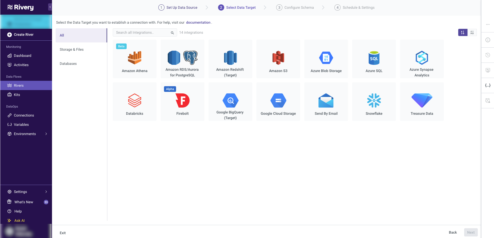This screenshot has height=238, width=494.
Task: Pick the Google Cloud Storage icon
Action: (278, 100)
